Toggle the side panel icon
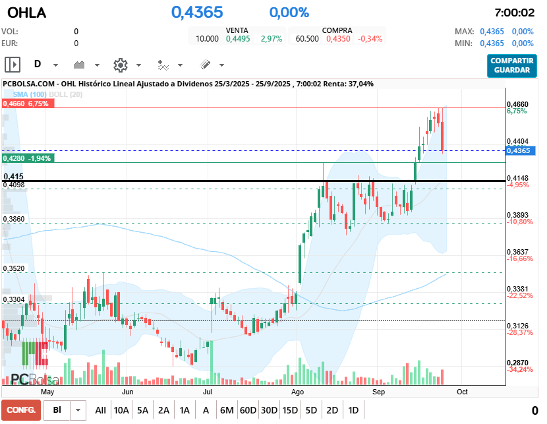Image resolution: width=547 pixels, height=424 pixels. [13, 65]
